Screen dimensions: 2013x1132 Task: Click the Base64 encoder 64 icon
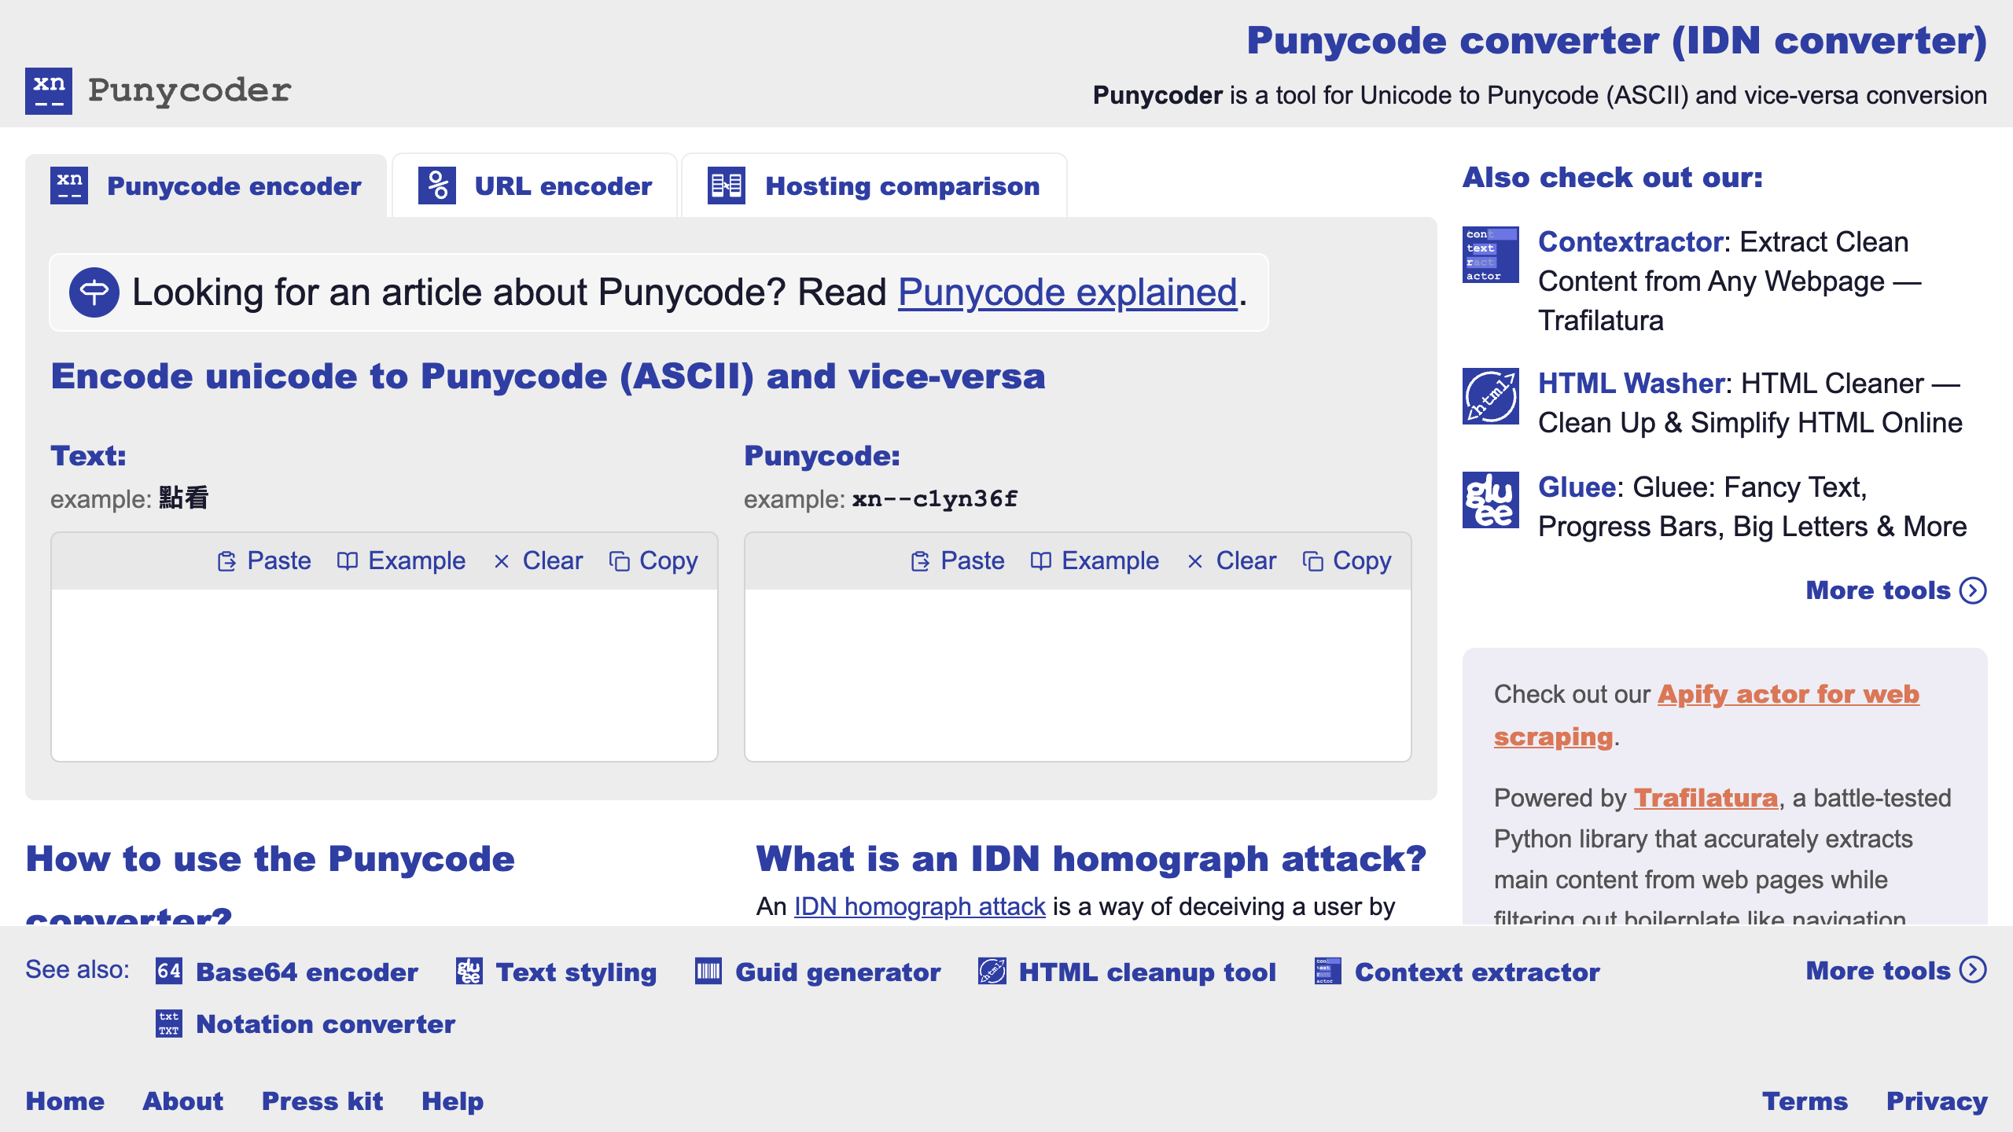pos(169,972)
